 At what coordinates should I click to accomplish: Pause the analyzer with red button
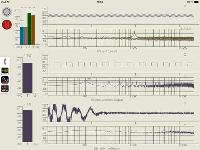[7, 25]
